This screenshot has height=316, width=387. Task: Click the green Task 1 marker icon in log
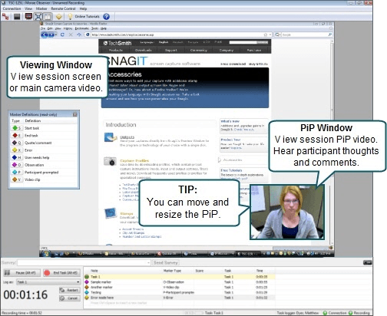coord(87,277)
